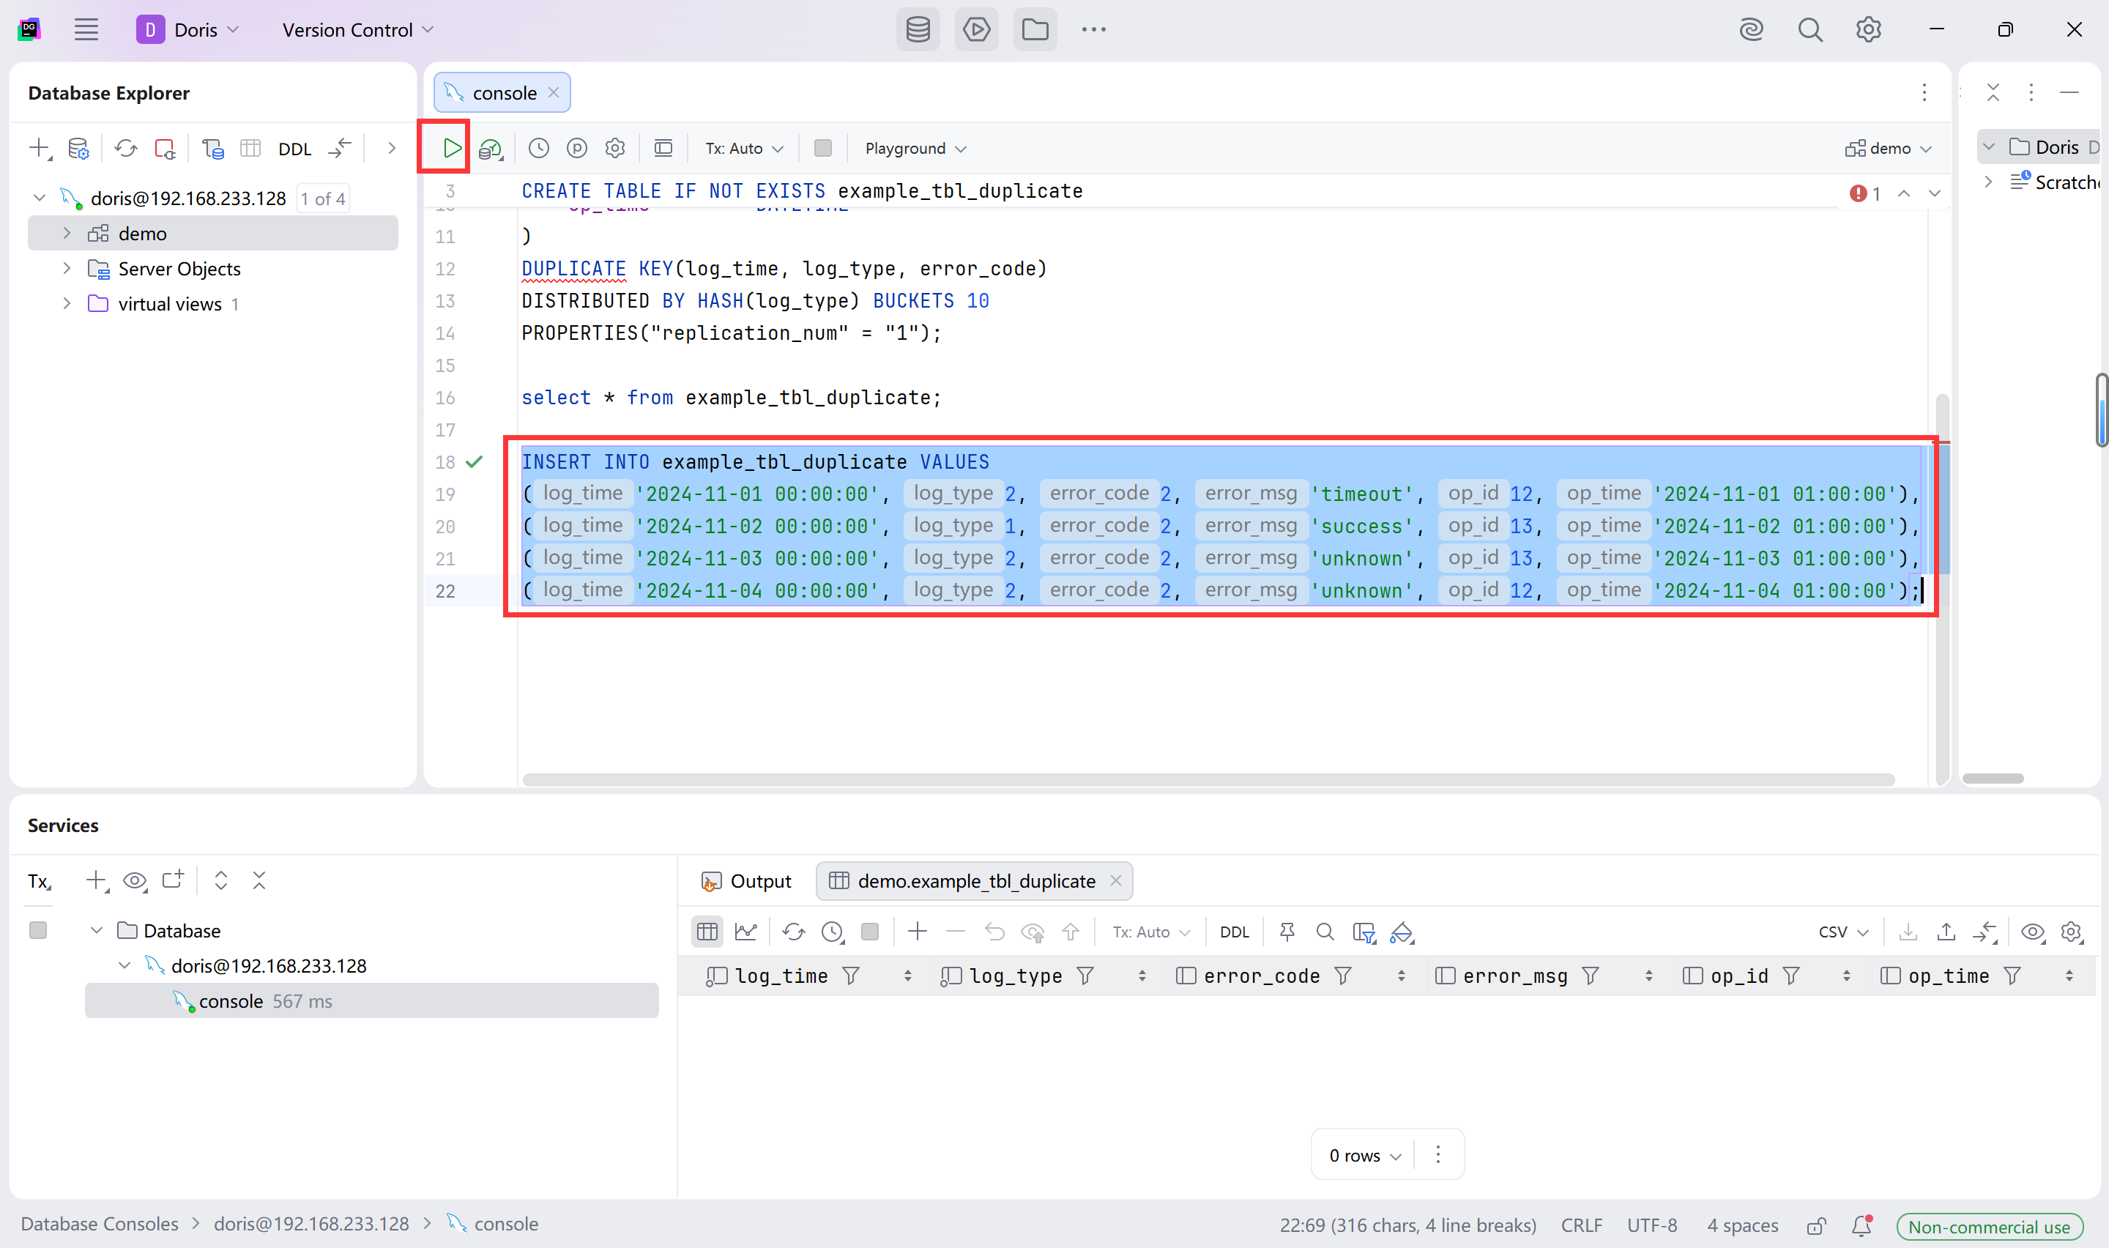Click the DDL button in Database Explorer
The height and width of the screenshot is (1248, 2109).
point(294,149)
